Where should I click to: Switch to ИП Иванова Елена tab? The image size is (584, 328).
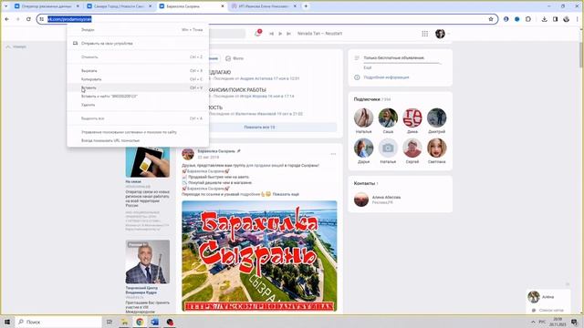[x=264, y=6]
